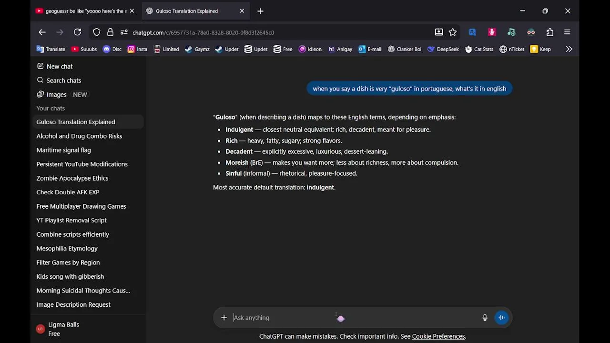Show more bookmarks with the double chevron
Viewport: 610px width, 343px height.
pos(569,49)
